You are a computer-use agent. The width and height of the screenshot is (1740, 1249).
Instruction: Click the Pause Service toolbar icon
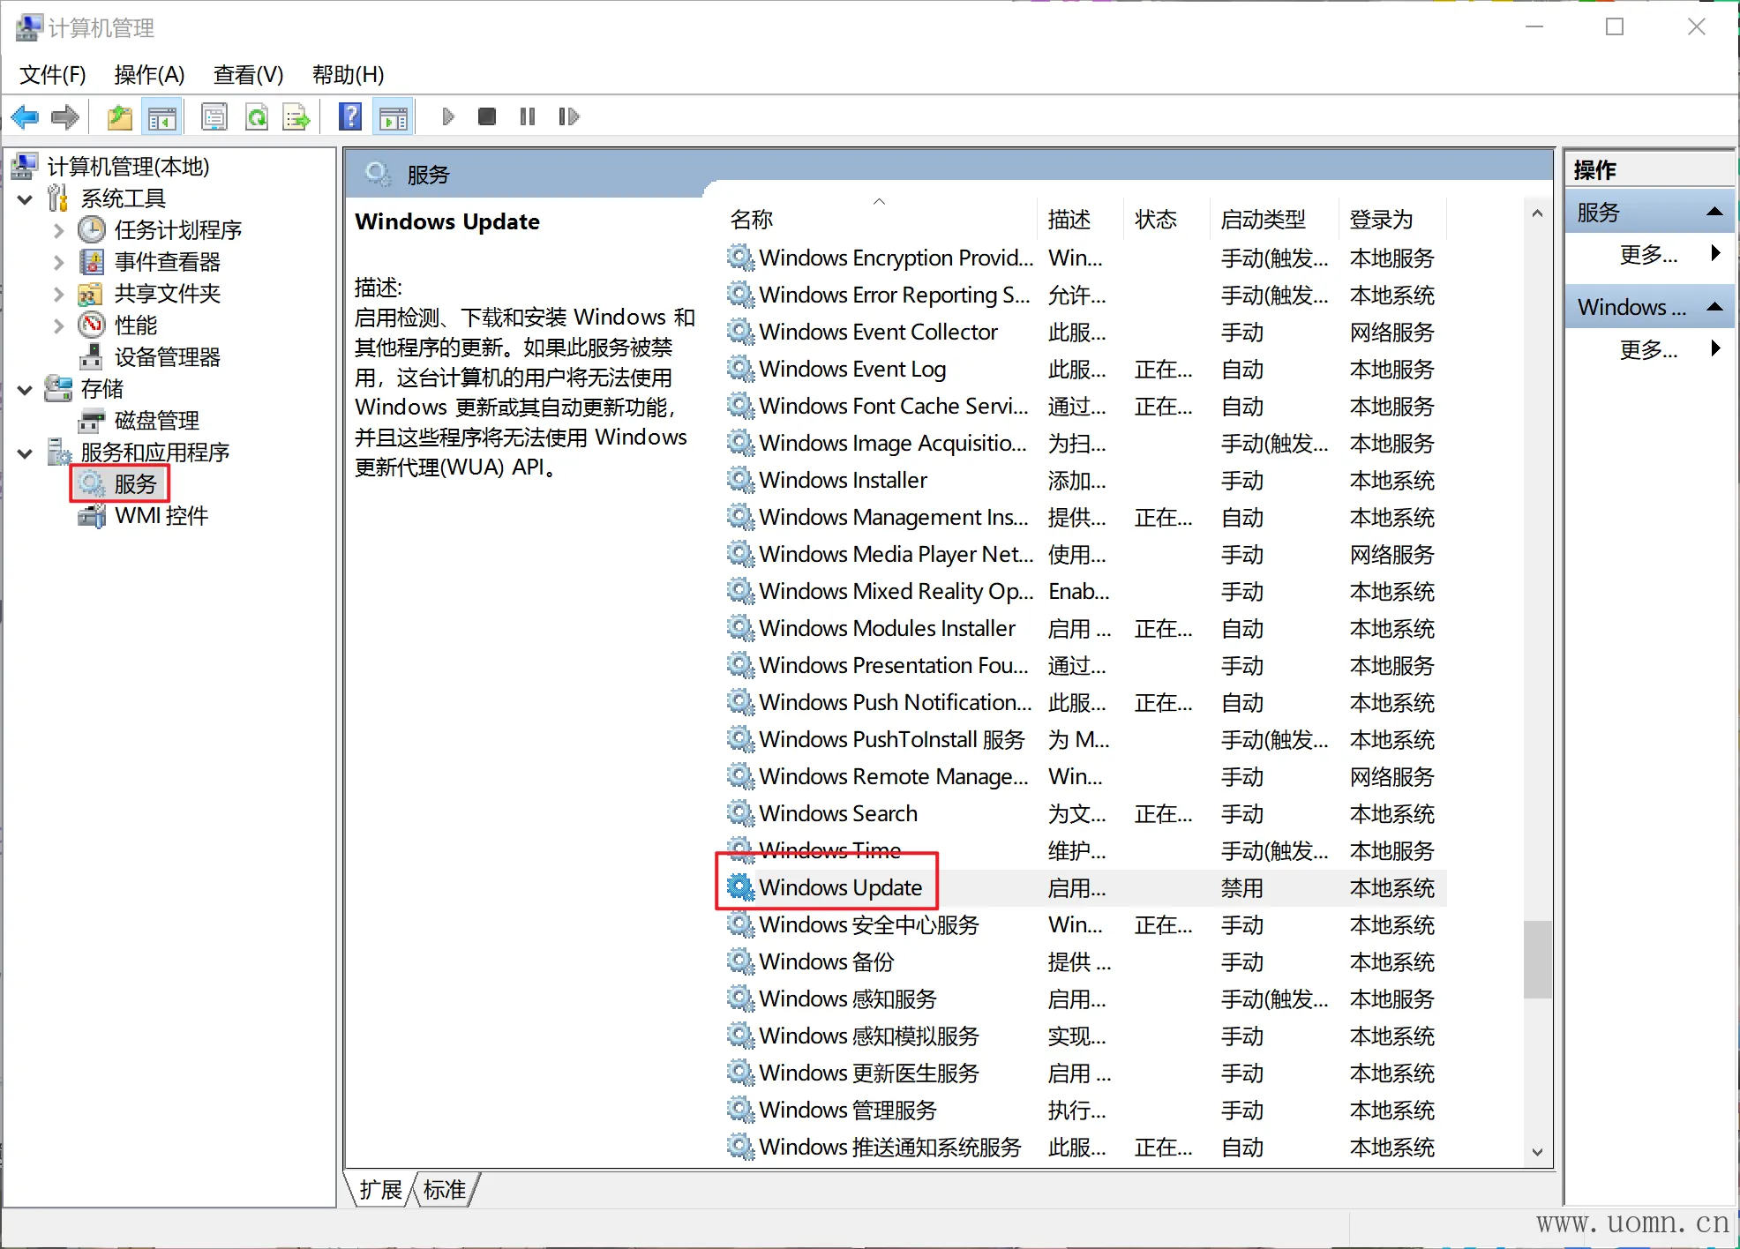click(x=528, y=116)
